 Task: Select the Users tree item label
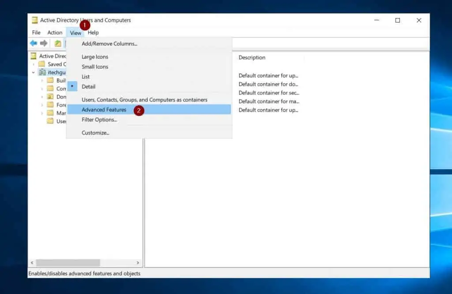click(x=61, y=121)
